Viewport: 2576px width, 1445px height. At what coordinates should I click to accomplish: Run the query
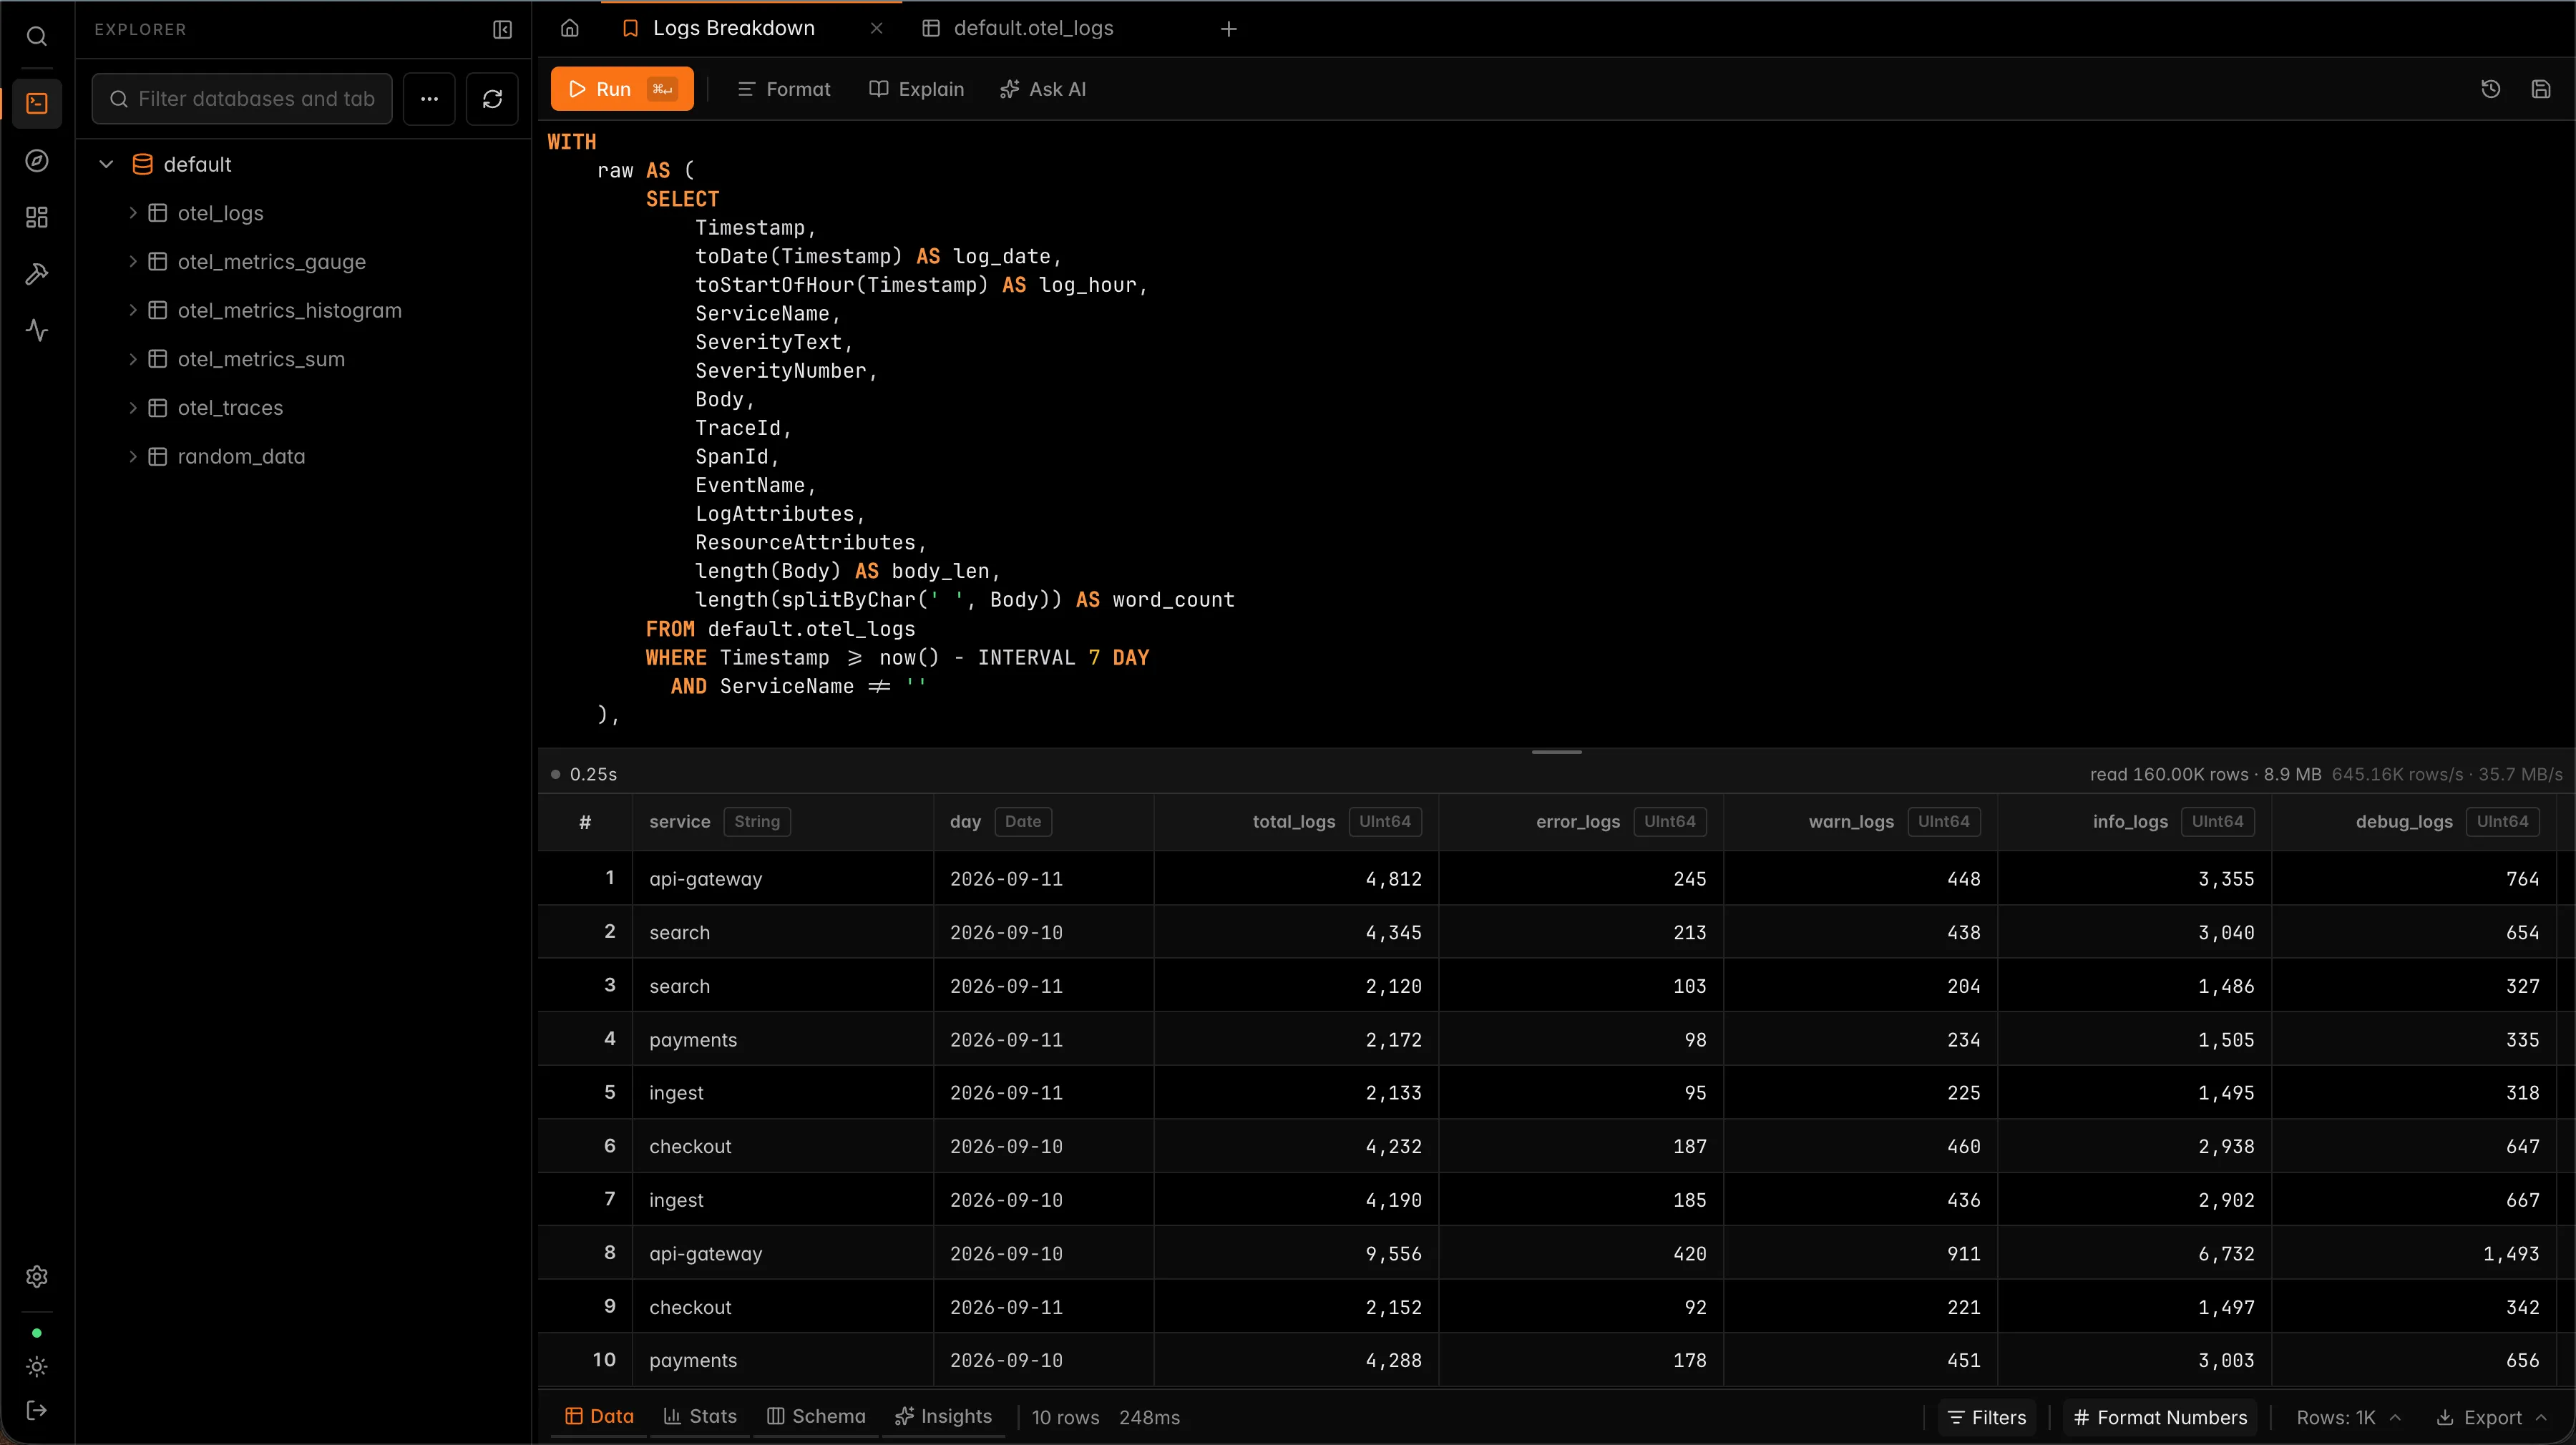tap(621, 89)
